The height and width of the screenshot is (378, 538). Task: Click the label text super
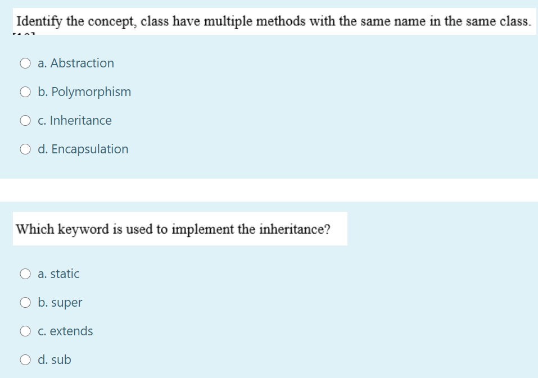(59, 302)
